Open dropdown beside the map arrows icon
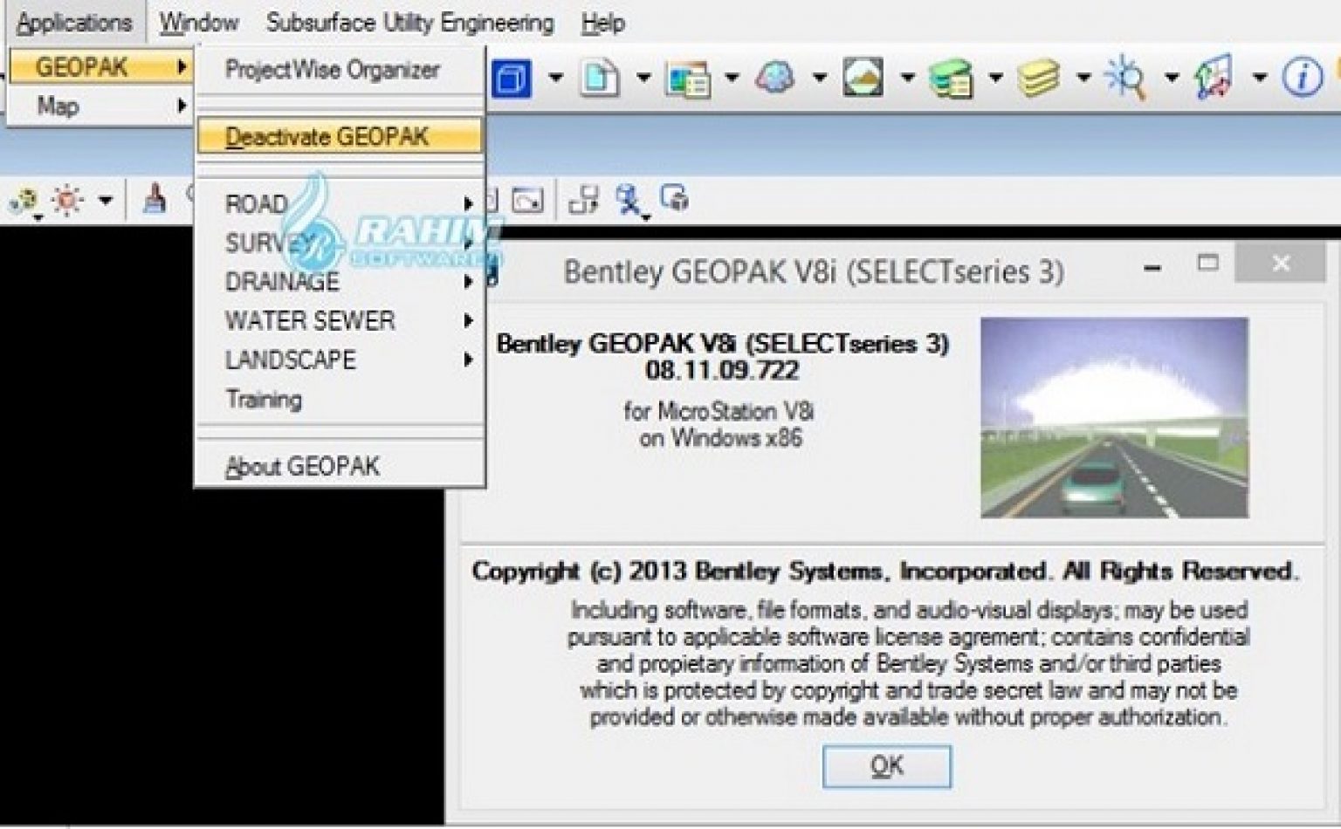This screenshot has width=1341, height=829. click(x=1260, y=78)
